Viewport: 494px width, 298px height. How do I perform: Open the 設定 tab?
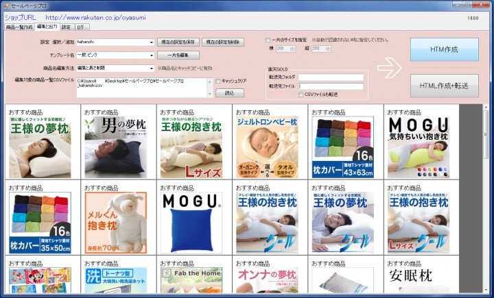66,27
